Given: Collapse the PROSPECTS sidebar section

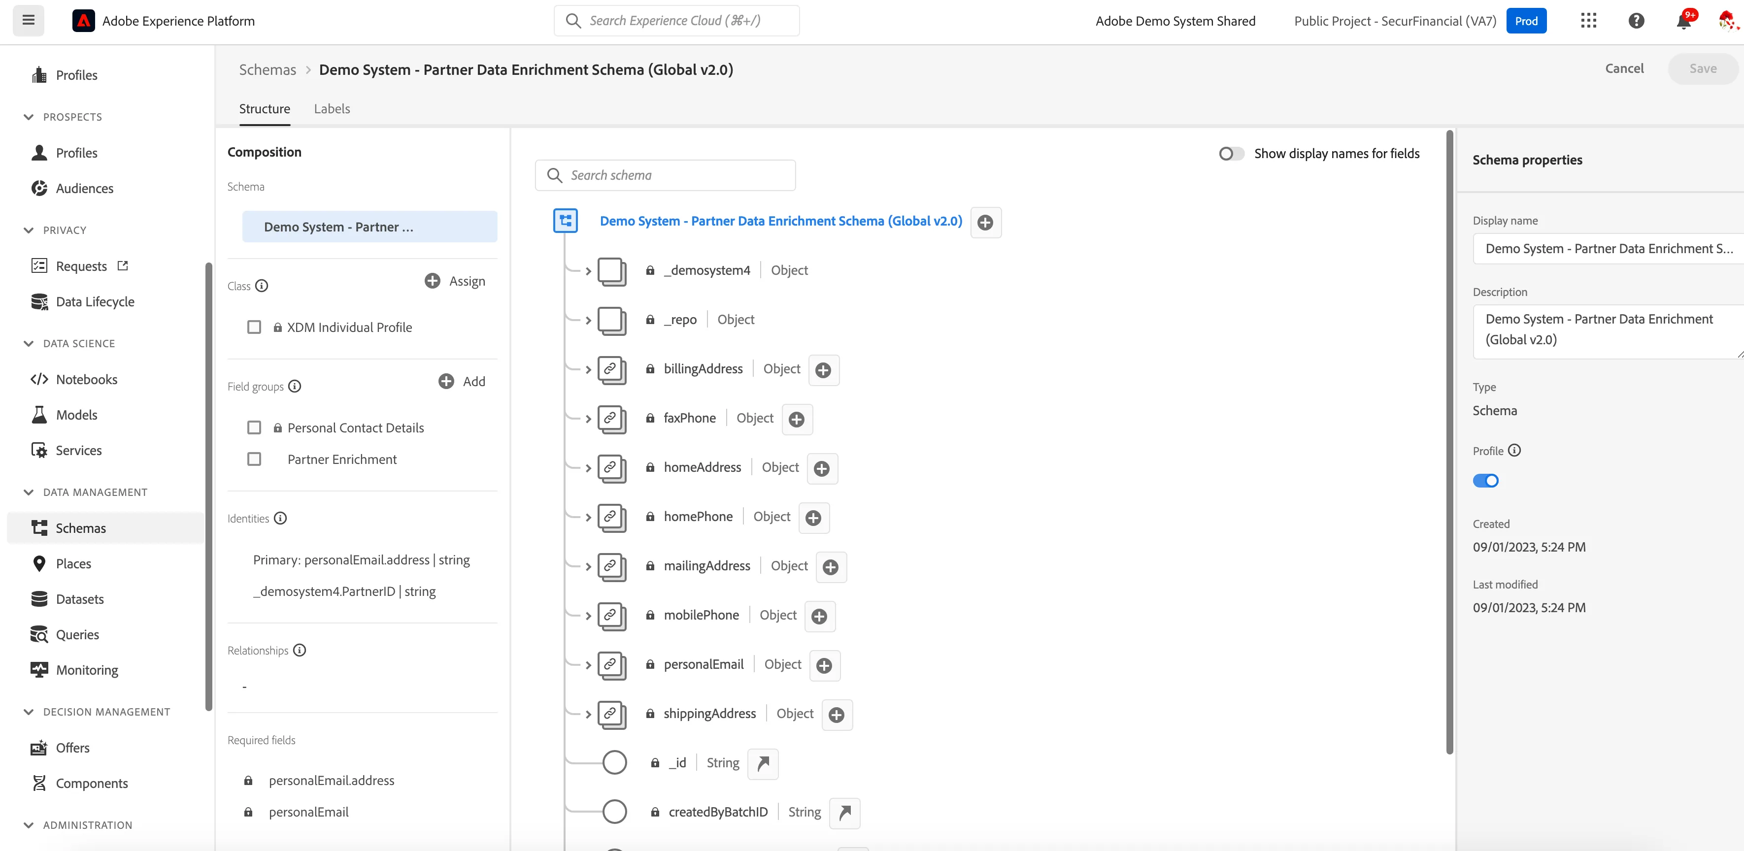Looking at the screenshot, I should pyautogui.click(x=29, y=116).
